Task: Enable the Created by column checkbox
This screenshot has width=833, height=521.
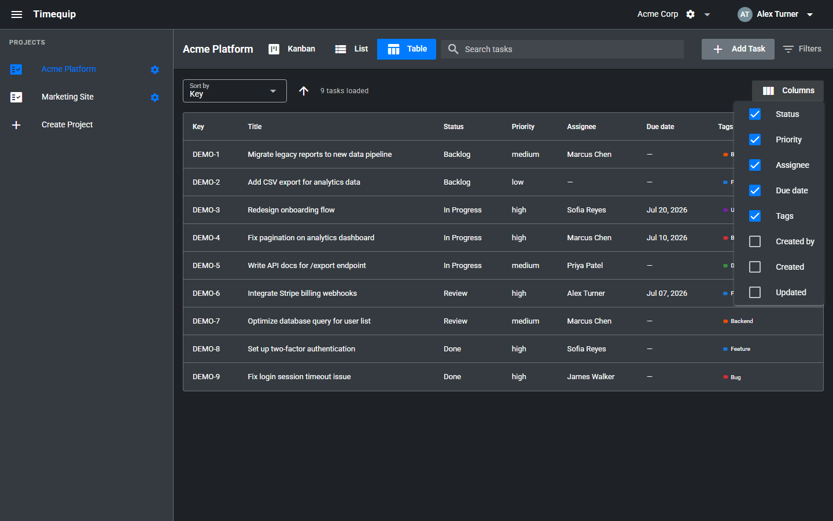Action: click(x=755, y=241)
